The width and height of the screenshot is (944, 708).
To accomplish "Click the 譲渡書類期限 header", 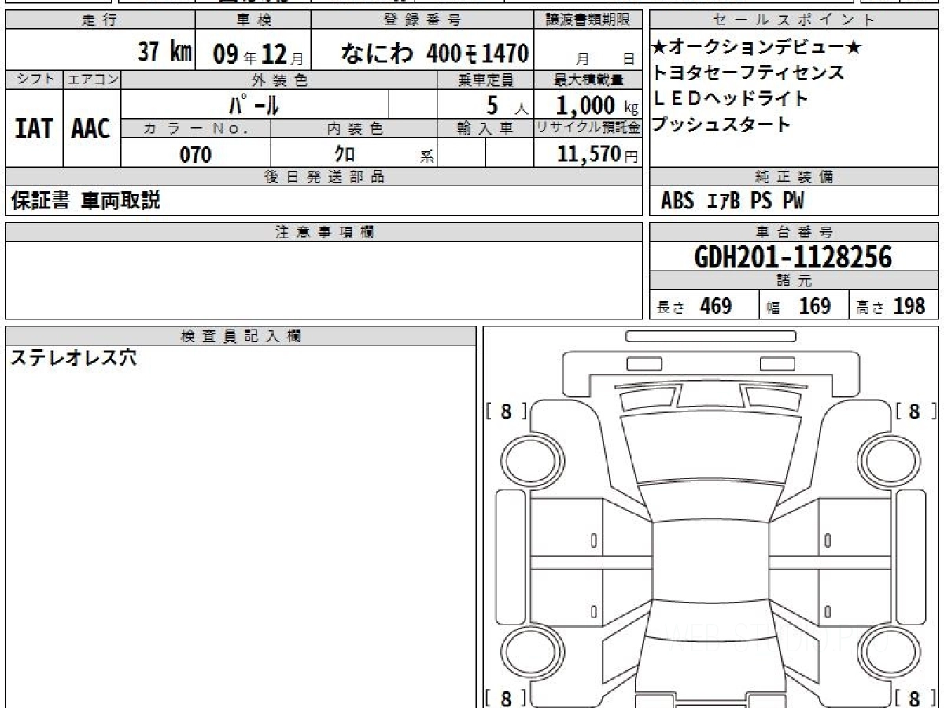I will [588, 21].
